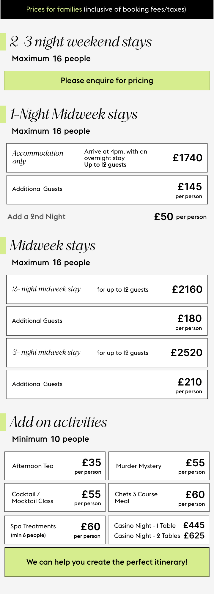The height and width of the screenshot is (594, 214).
Task: Click the 'Add on activities' heading
Action: pyautogui.click(x=59, y=422)
